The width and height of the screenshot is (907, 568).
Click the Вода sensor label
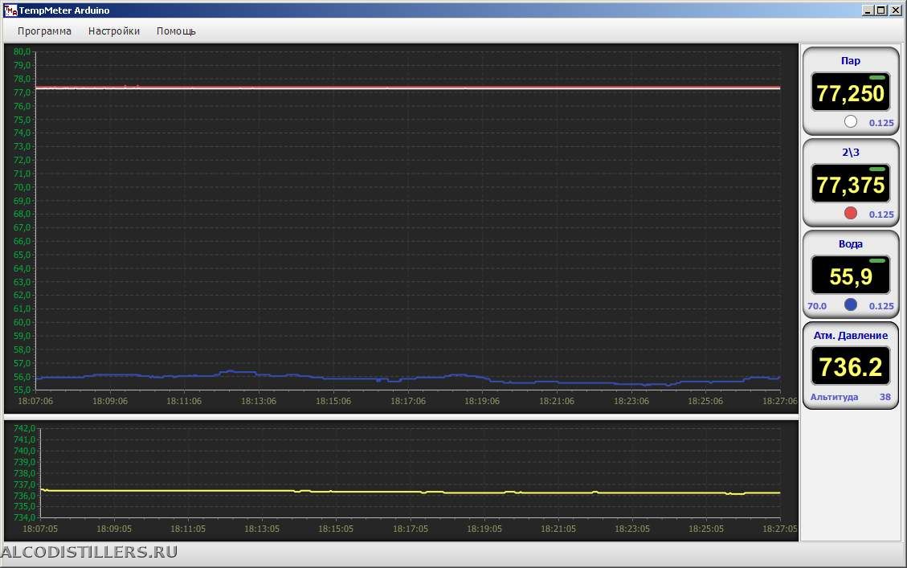pos(850,244)
